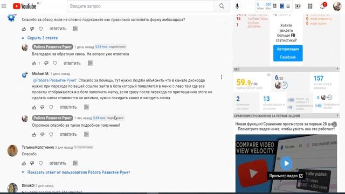Click the '16 YouTube Лайки' stat
This screenshot has width=345, height=194.
point(252,19)
